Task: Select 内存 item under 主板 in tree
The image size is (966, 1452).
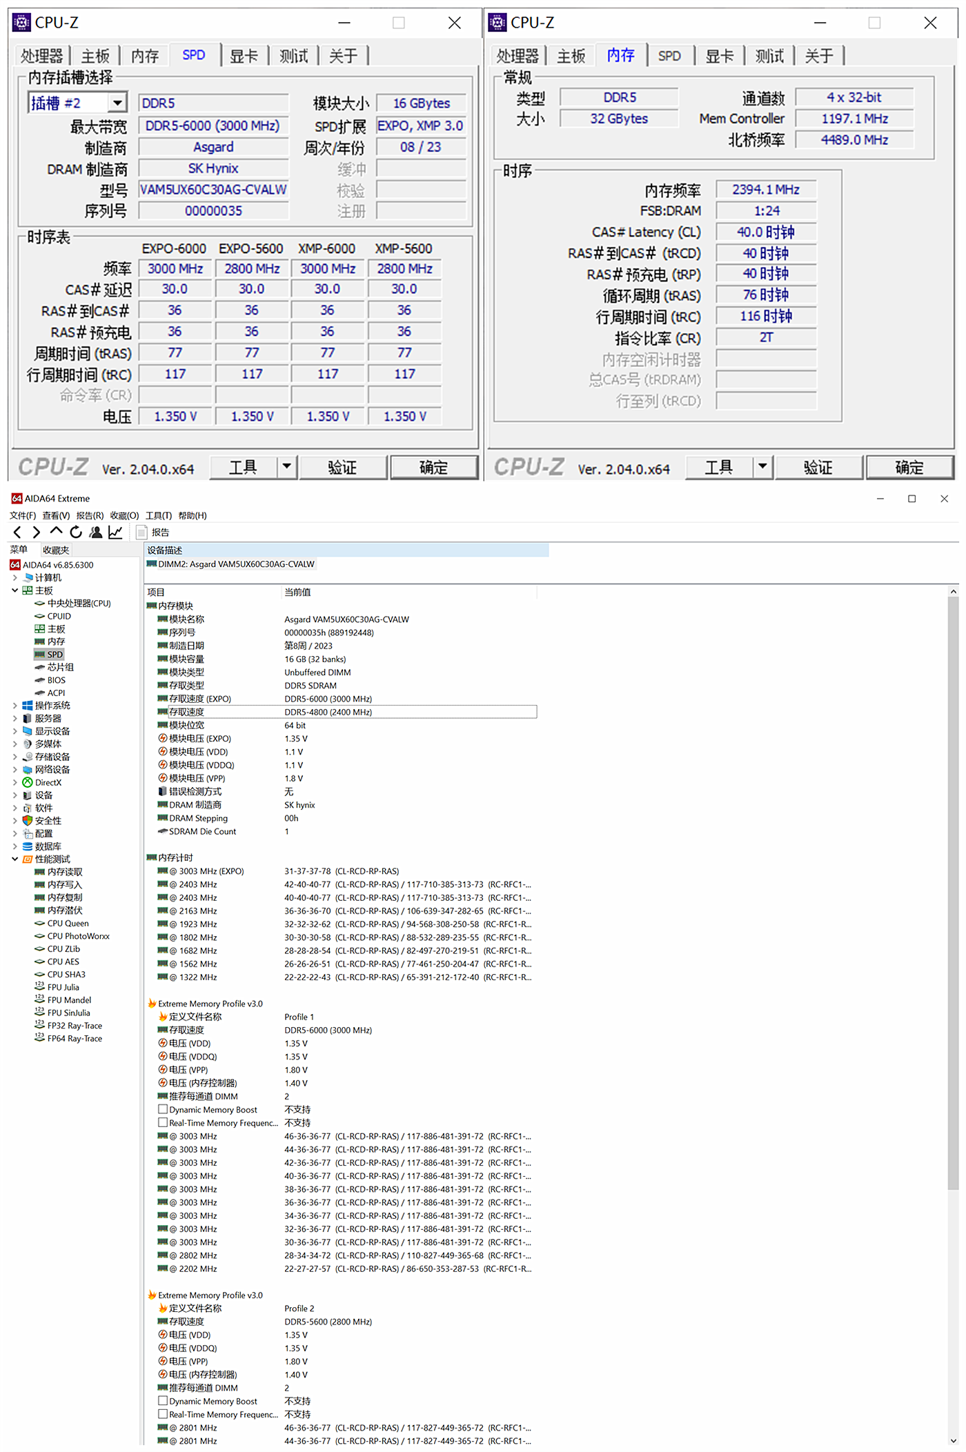Action: (x=50, y=642)
